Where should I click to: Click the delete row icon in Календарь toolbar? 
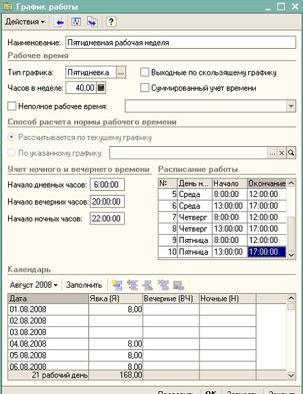tap(163, 285)
